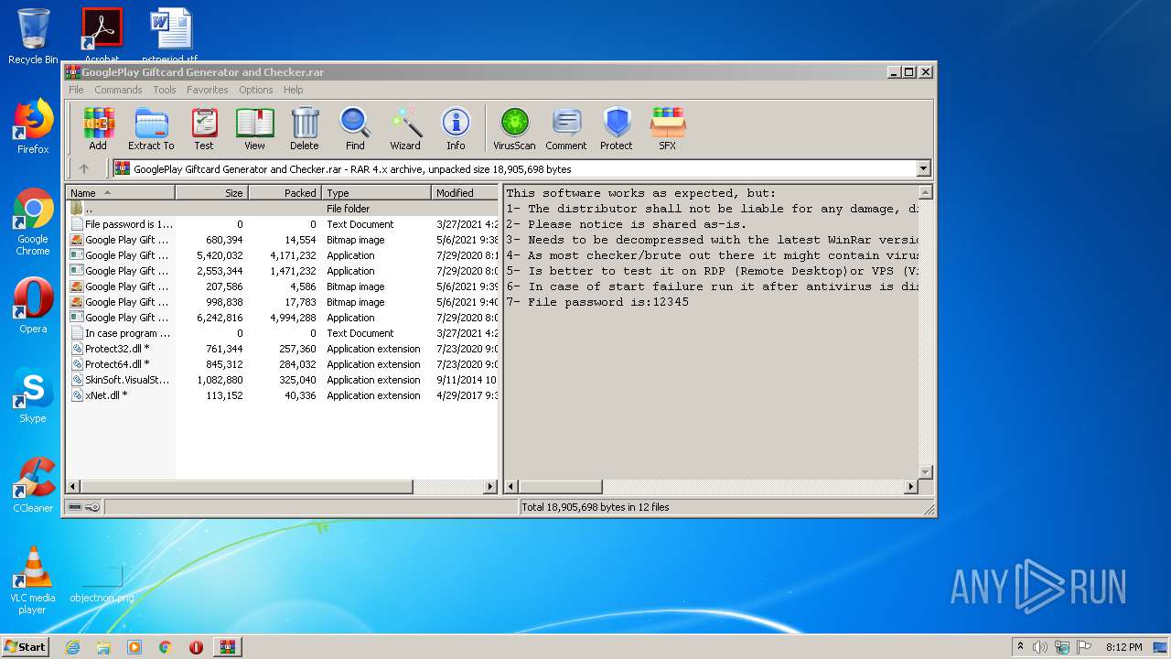Open Acrobat desktop shortcut

click(x=102, y=35)
